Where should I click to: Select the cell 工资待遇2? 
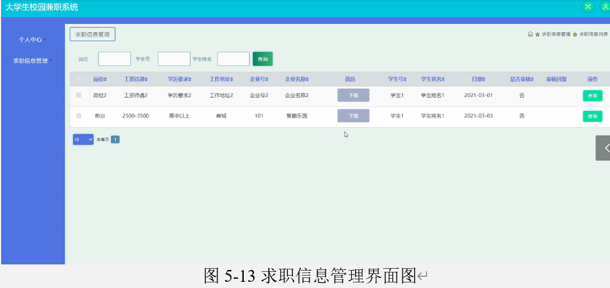(136, 95)
